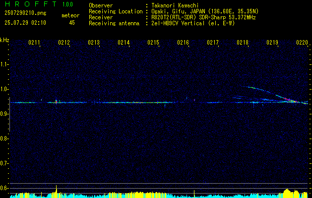Click the 0211 time marker
The width and height of the screenshot is (312, 198).
click(34, 42)
